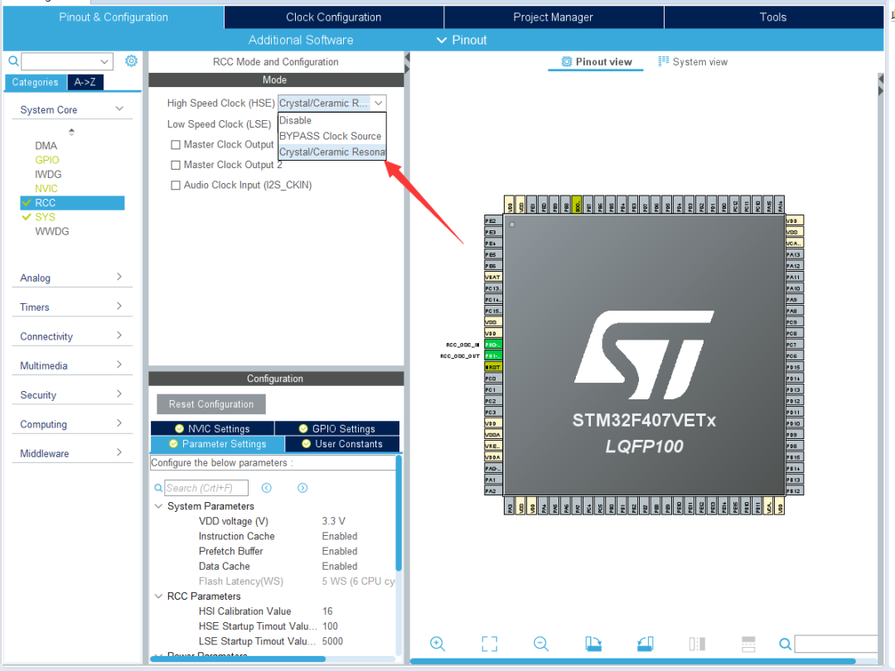Viewport: 895px width, 671px height.
Task: Open the NVIC Settings tab
Action: (212, 428)
